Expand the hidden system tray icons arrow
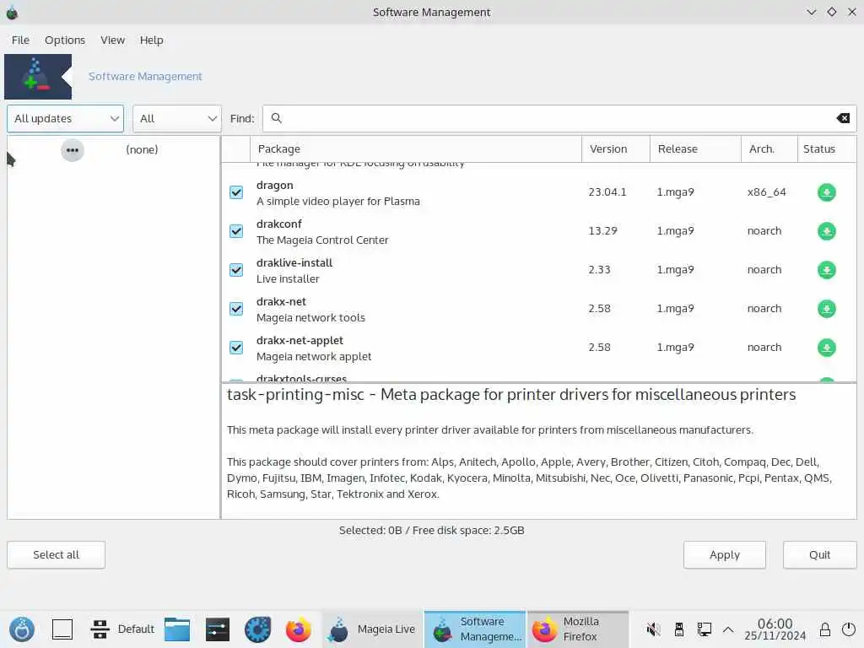864x648 pixels. (728, 629)
